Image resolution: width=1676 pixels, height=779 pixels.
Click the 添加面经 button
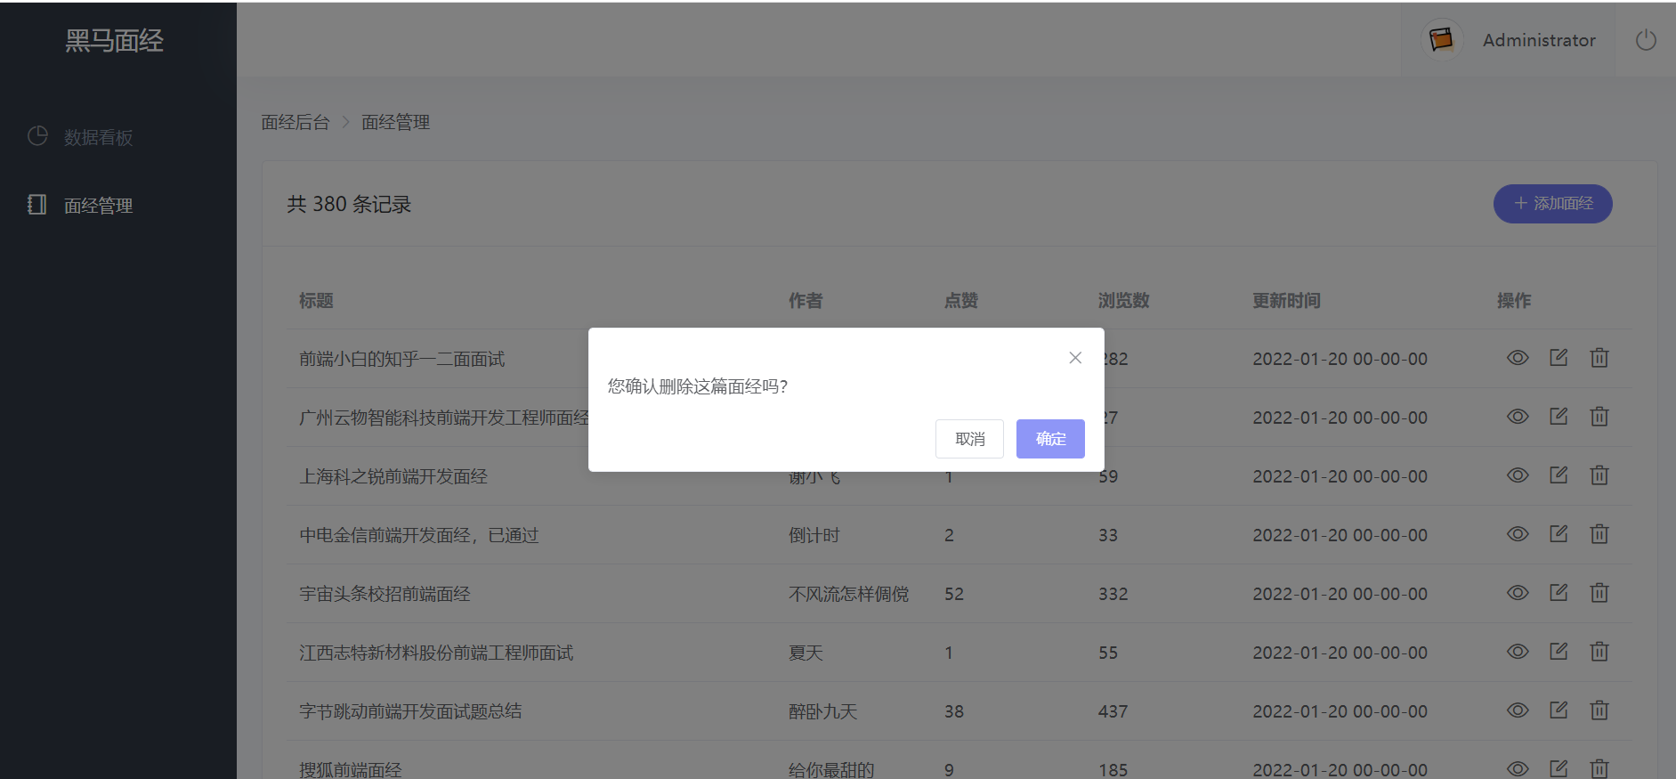(1552, 204)
